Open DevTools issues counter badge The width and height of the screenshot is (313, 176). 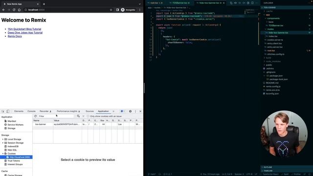pos(122,111)
